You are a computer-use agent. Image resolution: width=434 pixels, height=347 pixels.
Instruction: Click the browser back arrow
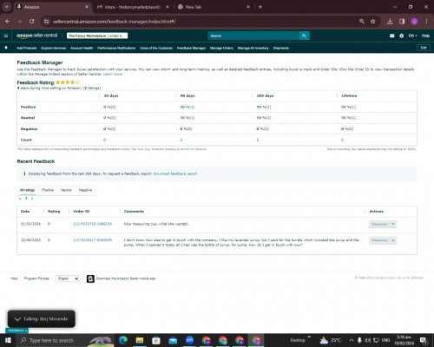pos(8,22)
